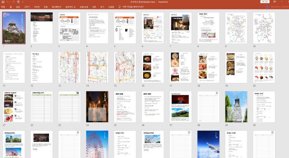Select slide 12, the MEMO page
289x158 pixels.
point(42,67)
